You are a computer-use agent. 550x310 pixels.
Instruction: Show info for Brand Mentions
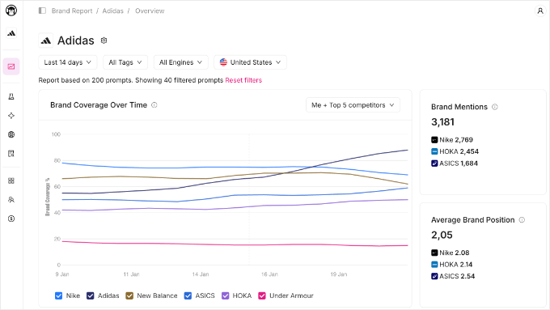[494, 107]
